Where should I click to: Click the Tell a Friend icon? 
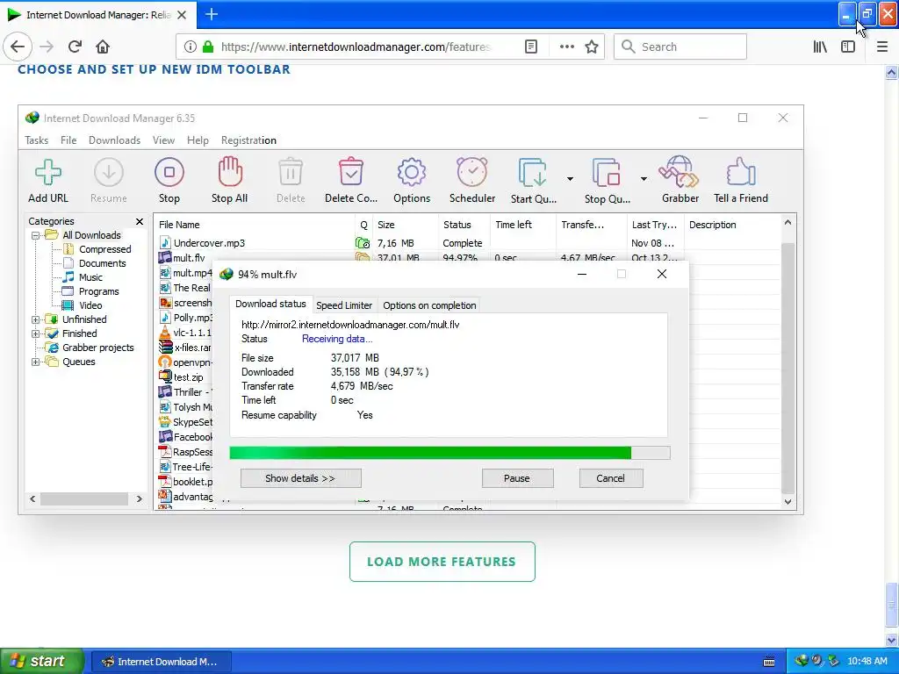pos(741,172)
